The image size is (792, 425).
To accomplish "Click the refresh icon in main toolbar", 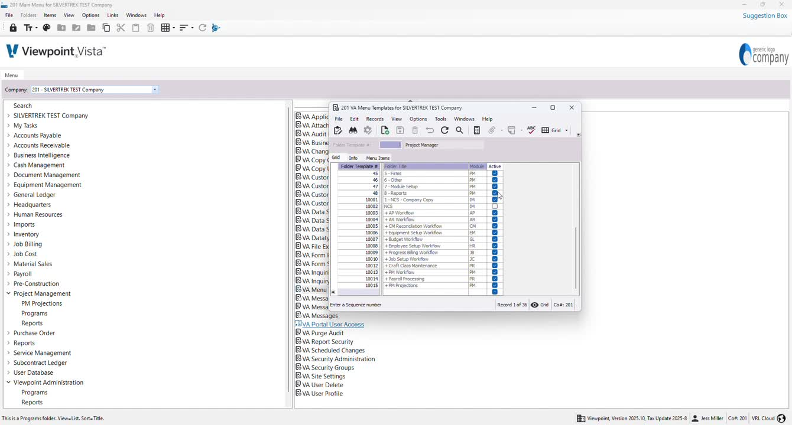I will (203, 28).
